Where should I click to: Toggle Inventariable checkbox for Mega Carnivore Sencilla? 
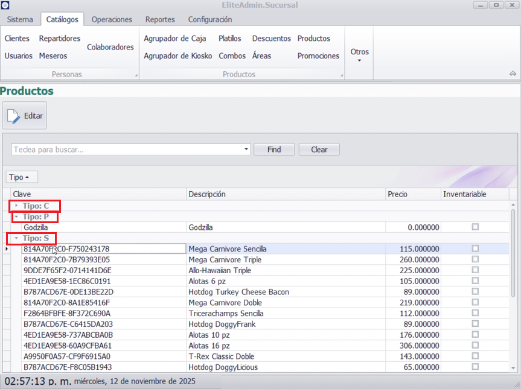coord(475,248)
